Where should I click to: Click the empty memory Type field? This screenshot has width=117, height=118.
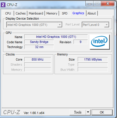[x=93, y=65]
